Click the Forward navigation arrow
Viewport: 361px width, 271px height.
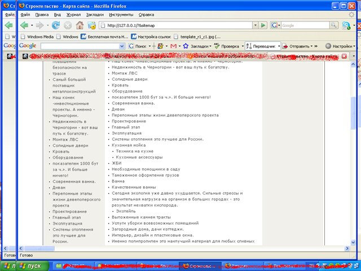[x=40, y=25]
